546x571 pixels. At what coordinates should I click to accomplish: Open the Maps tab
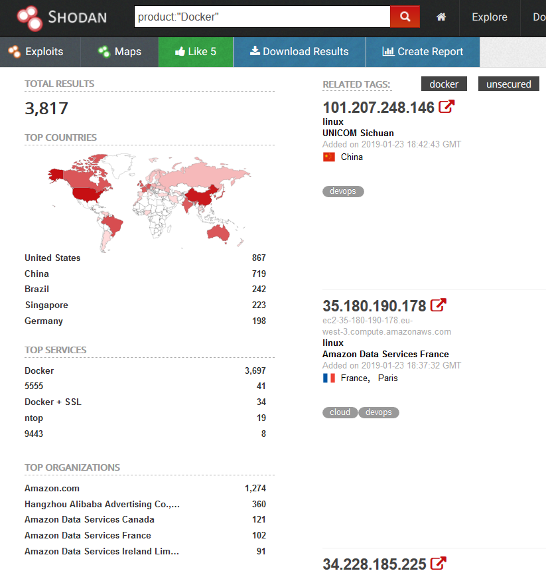(119, 52)
